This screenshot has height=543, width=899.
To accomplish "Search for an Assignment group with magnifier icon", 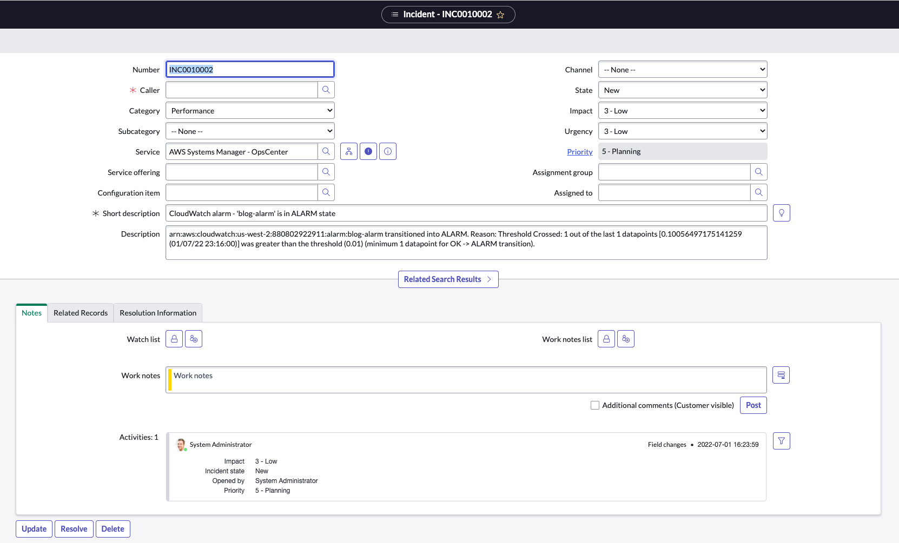I will [x=759, y=172].
